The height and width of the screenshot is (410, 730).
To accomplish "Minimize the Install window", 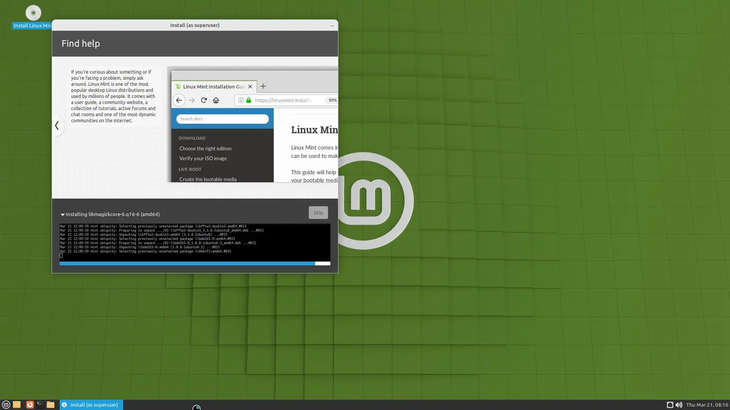I will coord(332,25).
